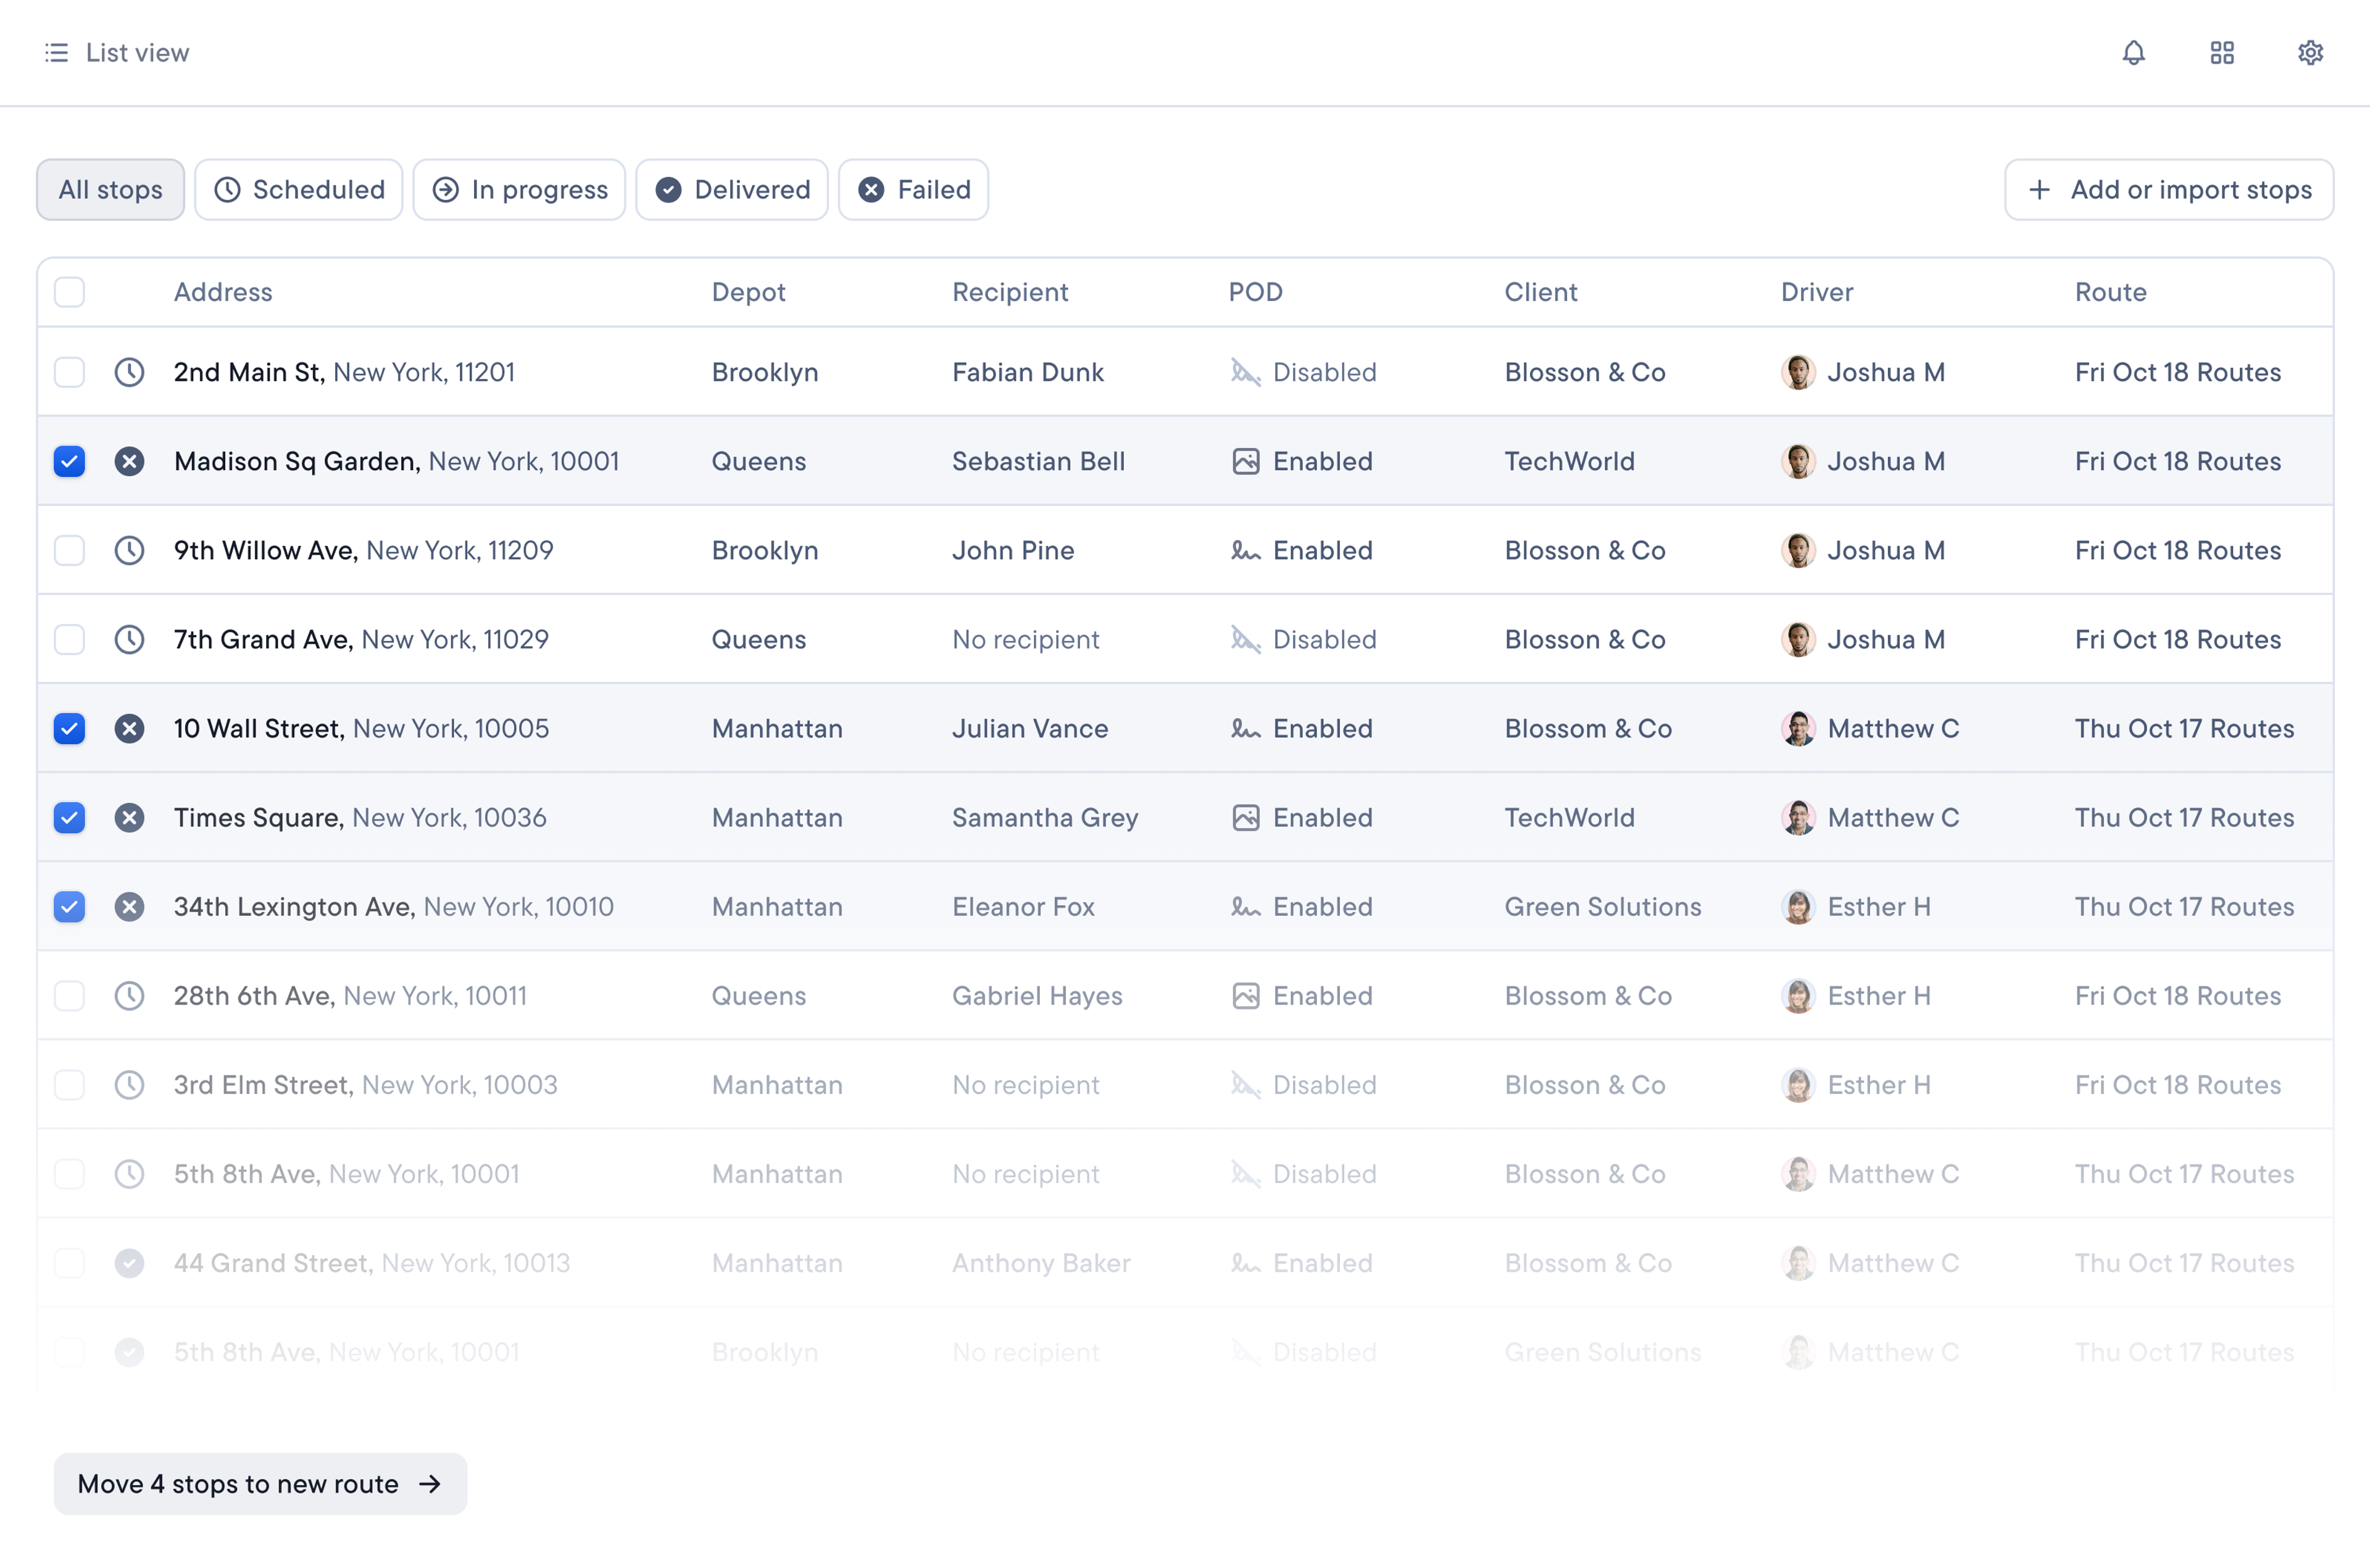Click Add or import stops button

[x=2168, y=189]
